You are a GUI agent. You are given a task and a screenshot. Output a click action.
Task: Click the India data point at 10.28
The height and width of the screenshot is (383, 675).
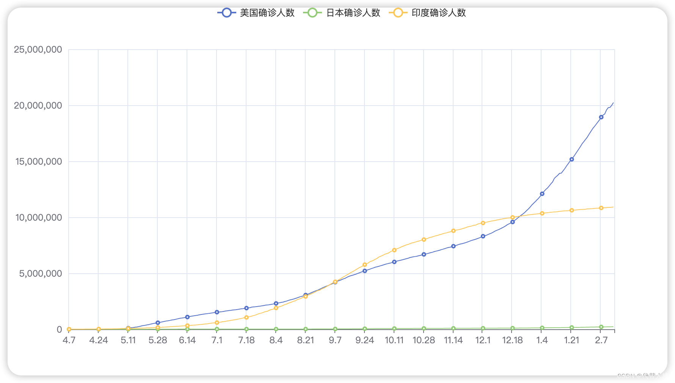coord(424,240)
